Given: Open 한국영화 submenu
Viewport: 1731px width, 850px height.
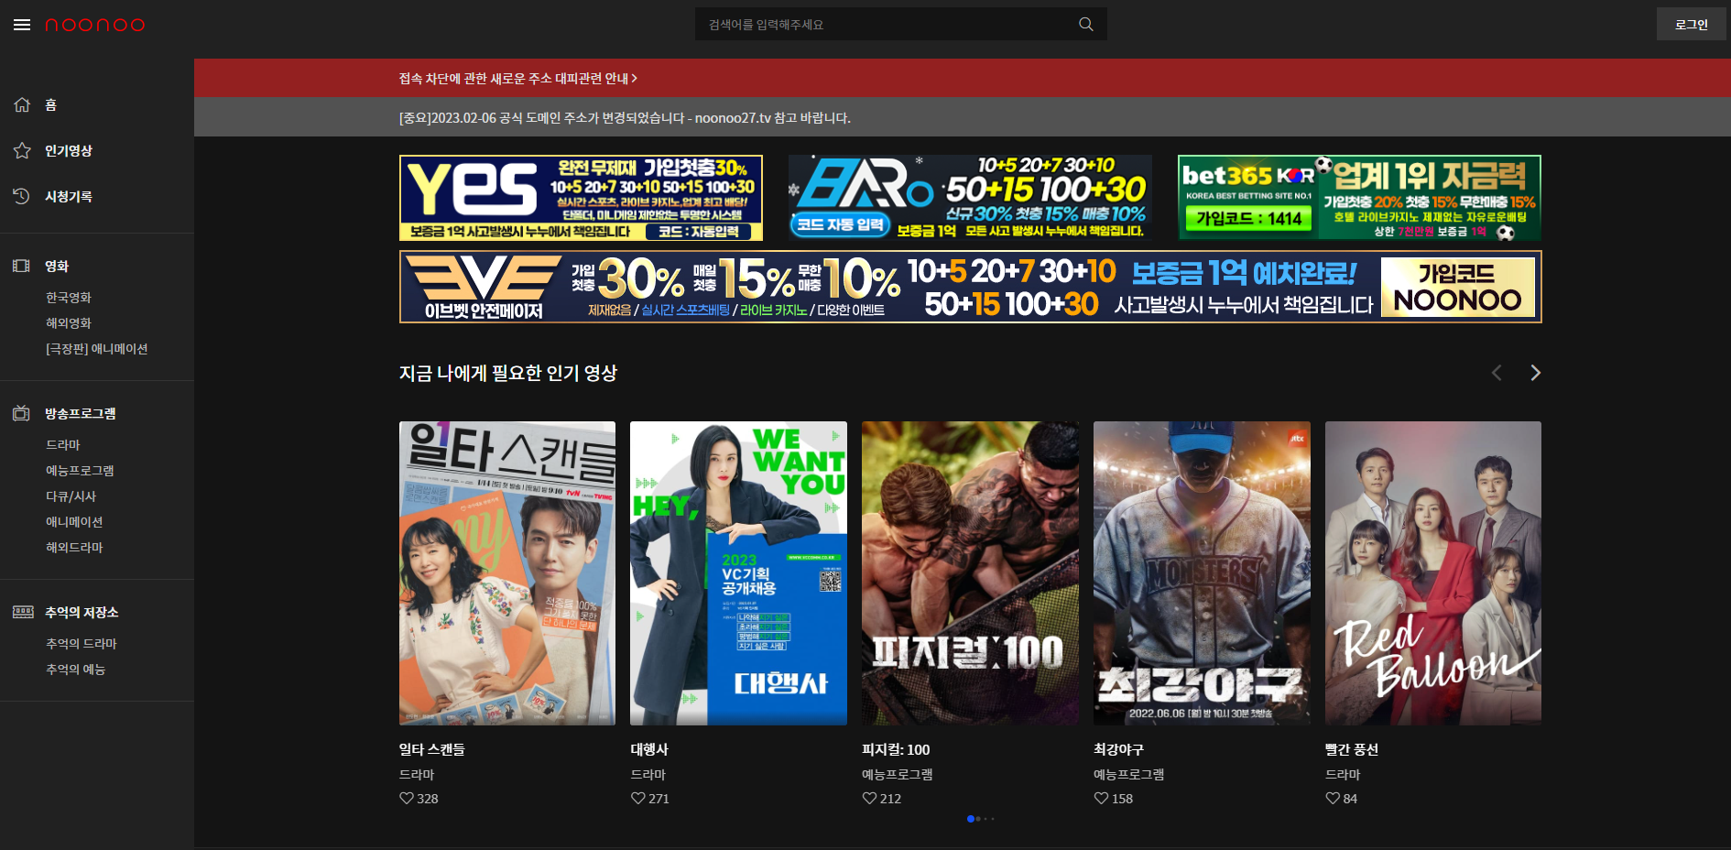Looking at the screenshot, I should (69, 298).
